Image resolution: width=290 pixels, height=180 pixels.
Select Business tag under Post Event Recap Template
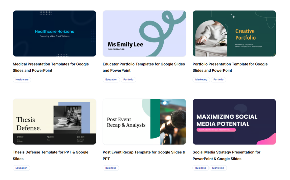tap(111, 168)
